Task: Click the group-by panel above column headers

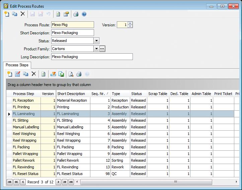Action: point(123,85)
